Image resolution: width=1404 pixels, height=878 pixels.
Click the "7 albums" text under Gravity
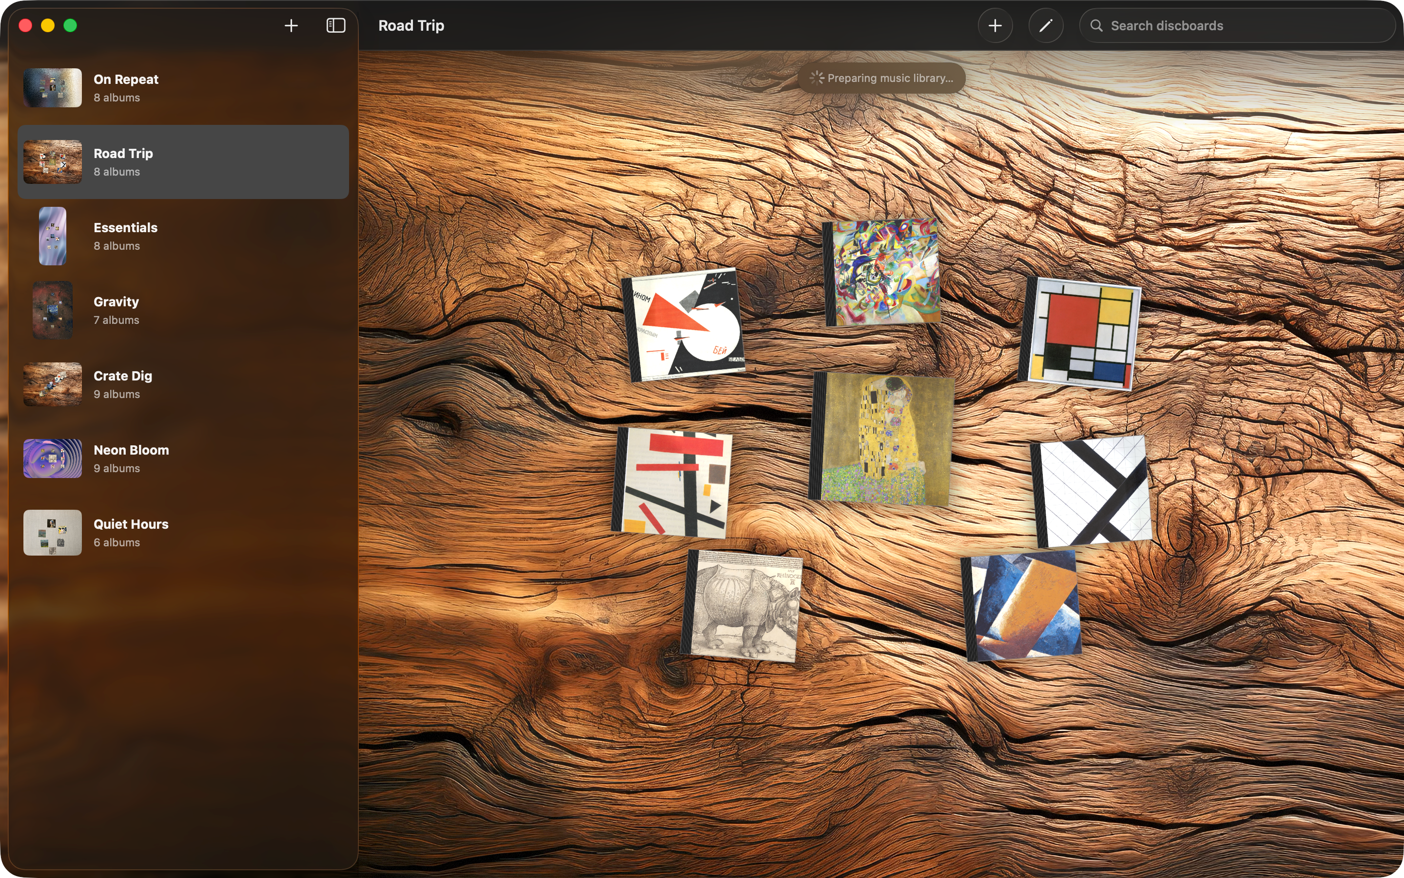(x=116, y=320)
